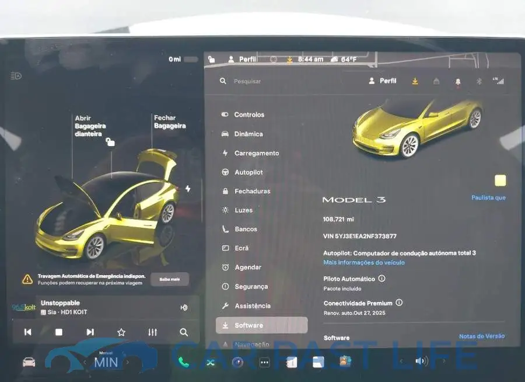
Task: Skip to next radio track
Action: [90, 332]
